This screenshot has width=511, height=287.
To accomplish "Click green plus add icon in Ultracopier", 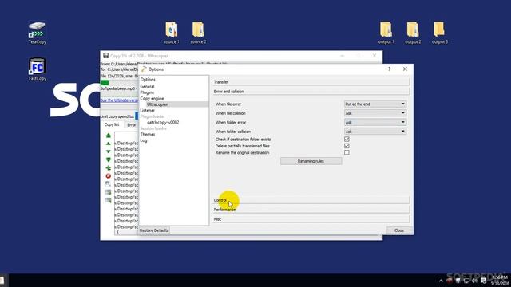I will point(109,168).
